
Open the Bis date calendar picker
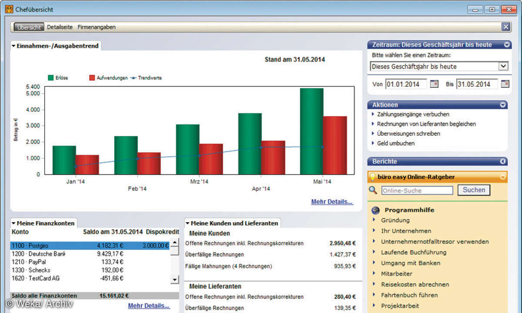(505, 84)
